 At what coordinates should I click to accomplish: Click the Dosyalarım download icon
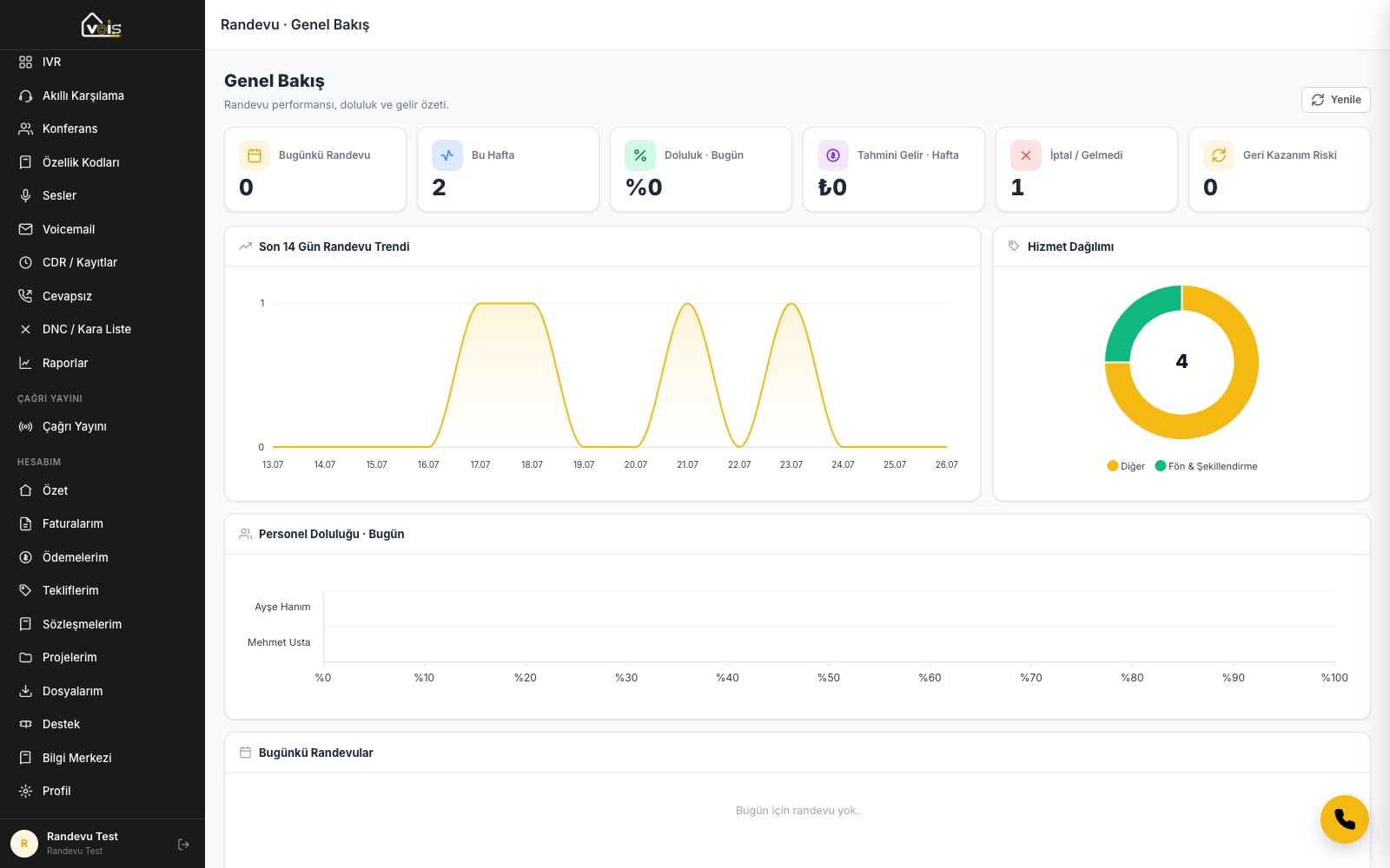pos(25,691)
